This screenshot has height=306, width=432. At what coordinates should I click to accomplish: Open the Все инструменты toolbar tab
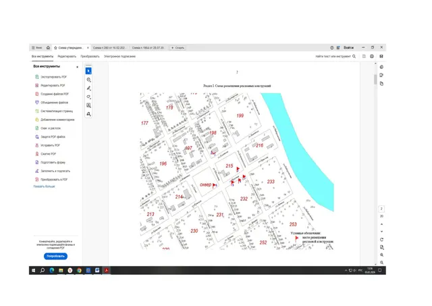tap(43, 56)
